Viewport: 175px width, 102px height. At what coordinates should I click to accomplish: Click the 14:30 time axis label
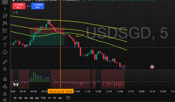click(x=152, y=91)
